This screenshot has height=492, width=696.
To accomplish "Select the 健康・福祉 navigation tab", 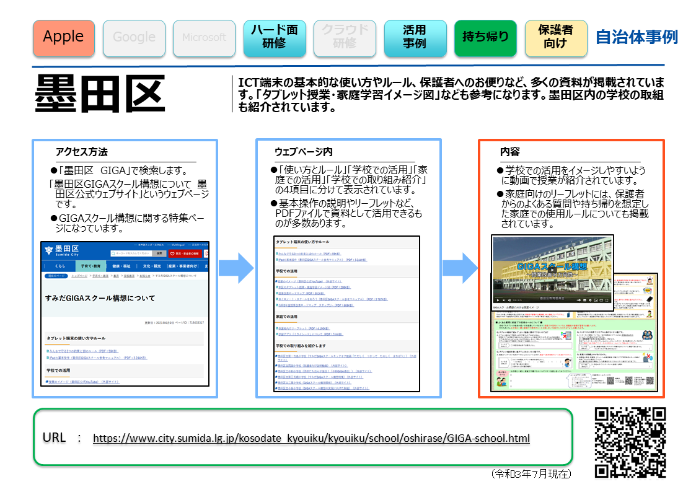I will pos(121,266).
